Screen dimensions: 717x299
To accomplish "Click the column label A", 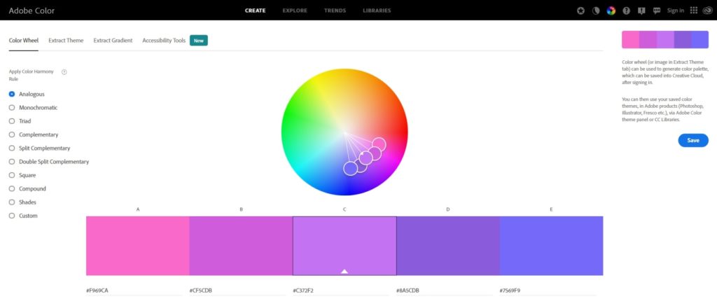I will click(138, 209).
